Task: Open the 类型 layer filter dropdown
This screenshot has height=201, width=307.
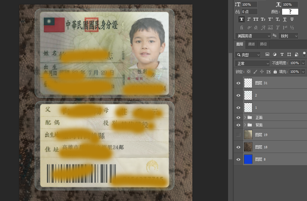Action: tap(248, 55)
